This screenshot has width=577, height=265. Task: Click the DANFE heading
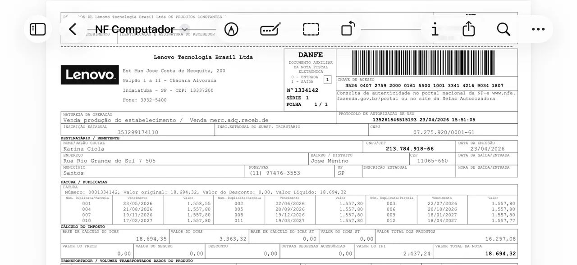311,55
